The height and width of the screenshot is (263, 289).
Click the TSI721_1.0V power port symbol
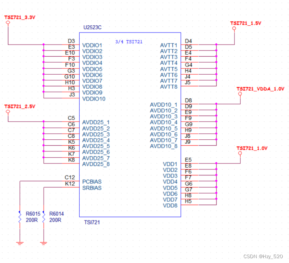tap(240, 153)
